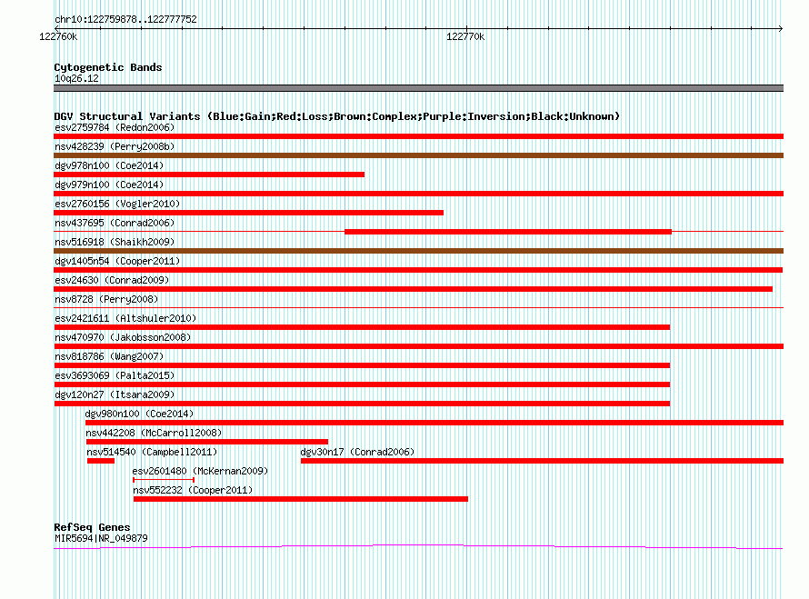Open the dgv978n100 (Coe2014) variant label
Image resolution: width=809 pixels, height=599 pixels.
tap(109, 165)
